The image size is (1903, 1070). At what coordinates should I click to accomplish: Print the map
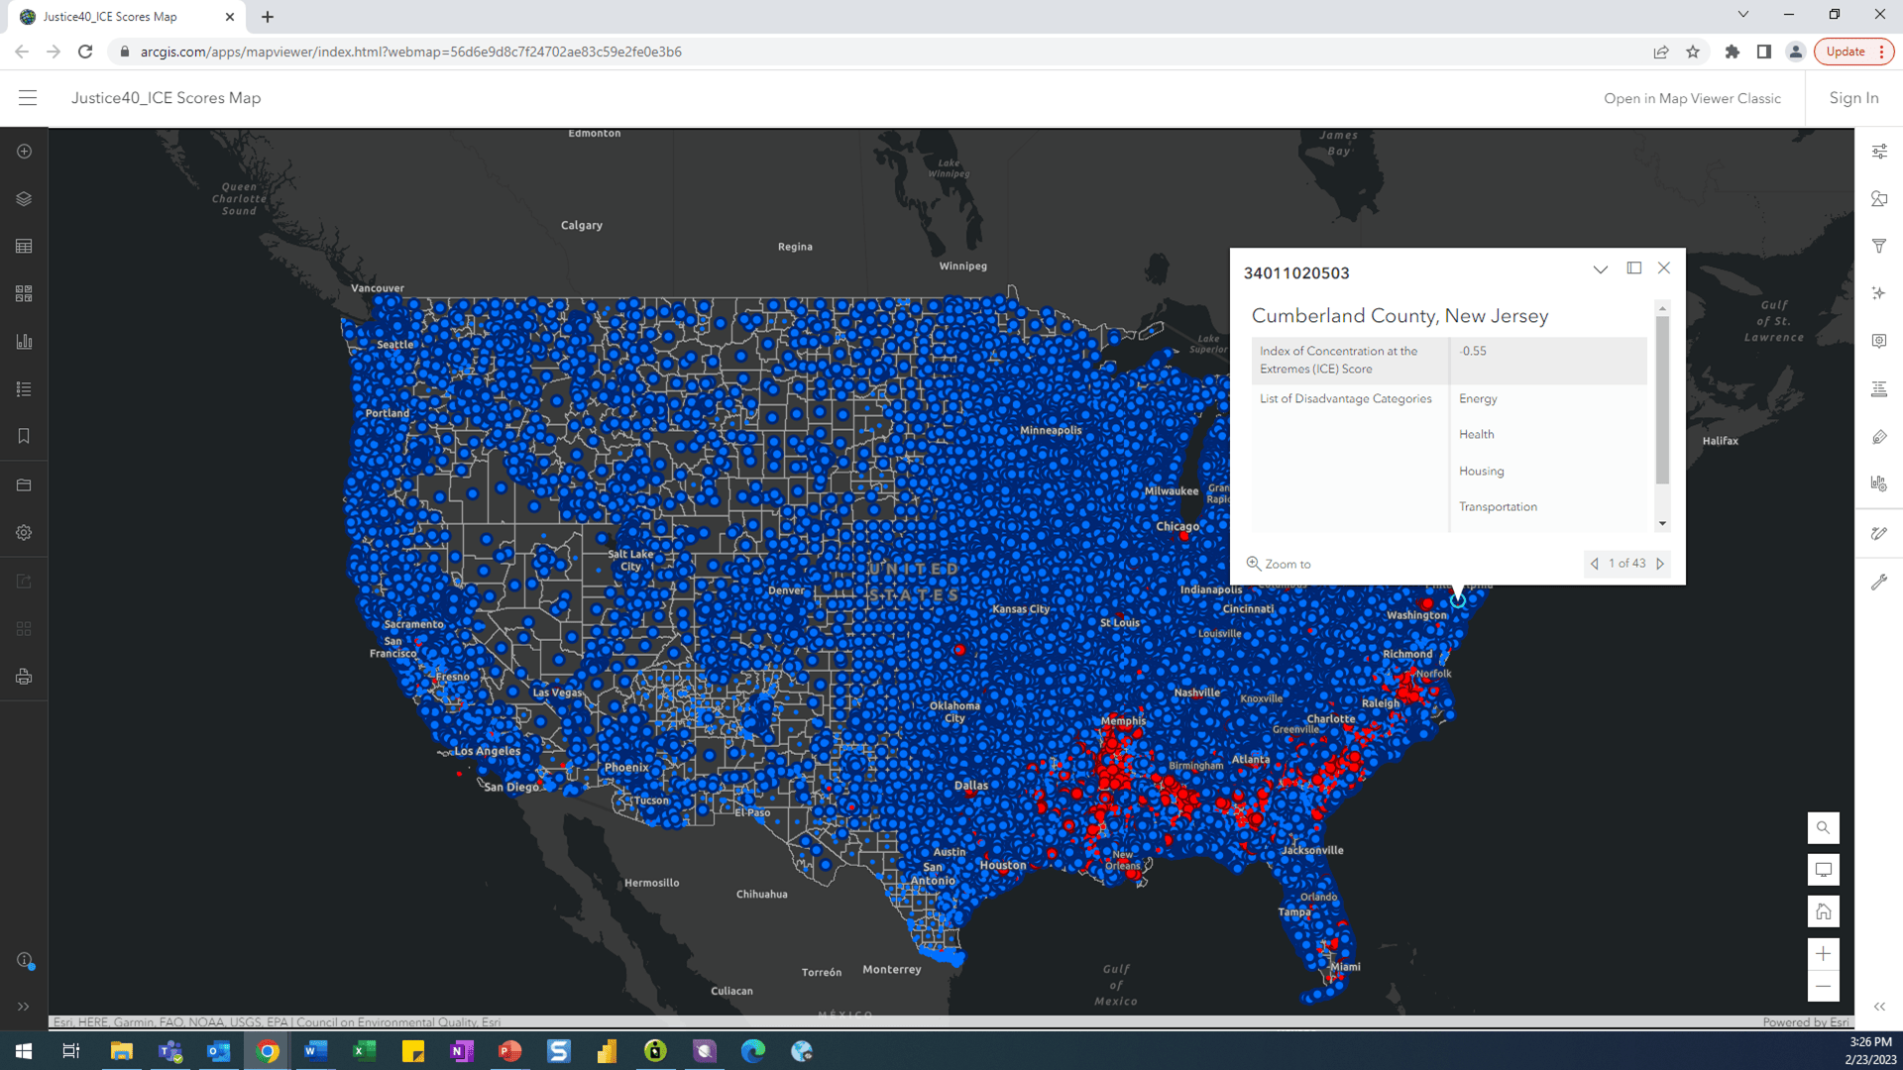click(x=24, y=678)
